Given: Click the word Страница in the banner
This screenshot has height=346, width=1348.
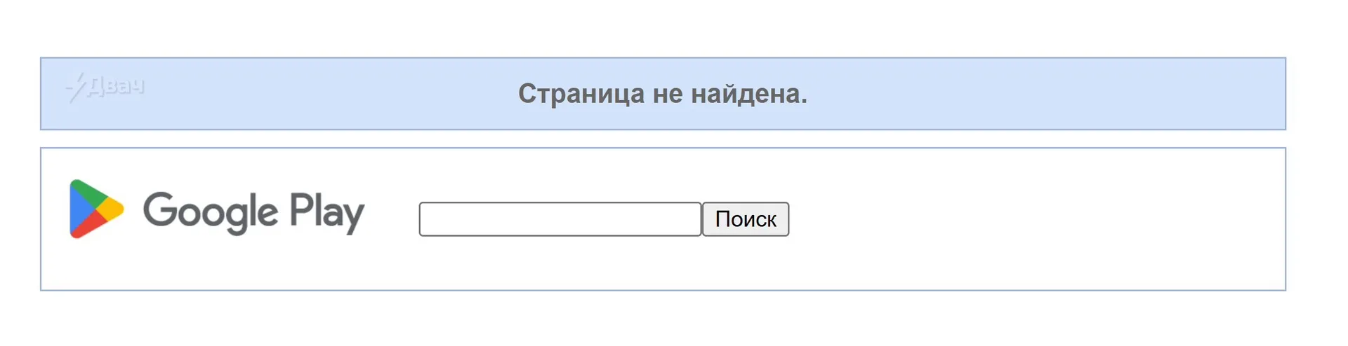Looking at the screenshot, I should (581, 93).
